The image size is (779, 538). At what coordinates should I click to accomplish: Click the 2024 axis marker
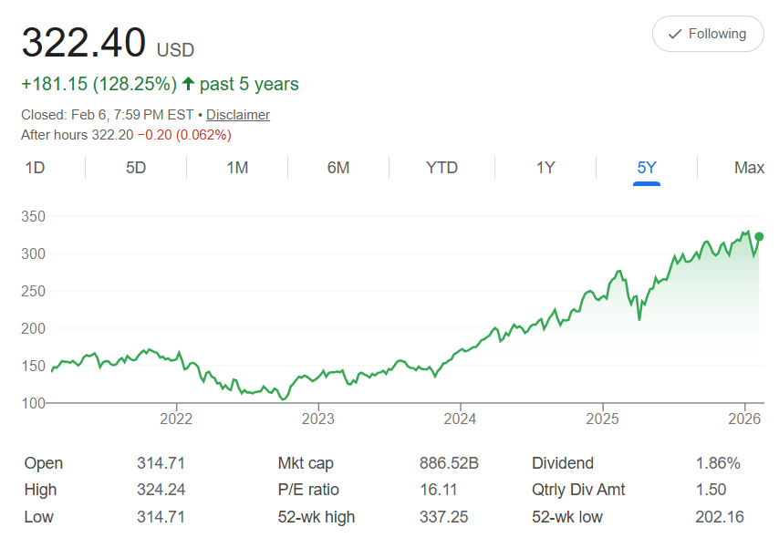pos(460,419)
